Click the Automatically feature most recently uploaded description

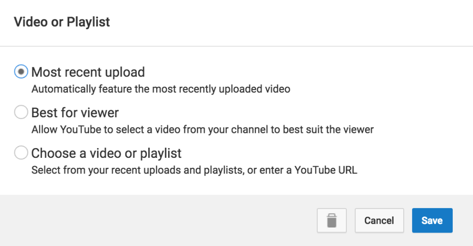tap(161, 89)
